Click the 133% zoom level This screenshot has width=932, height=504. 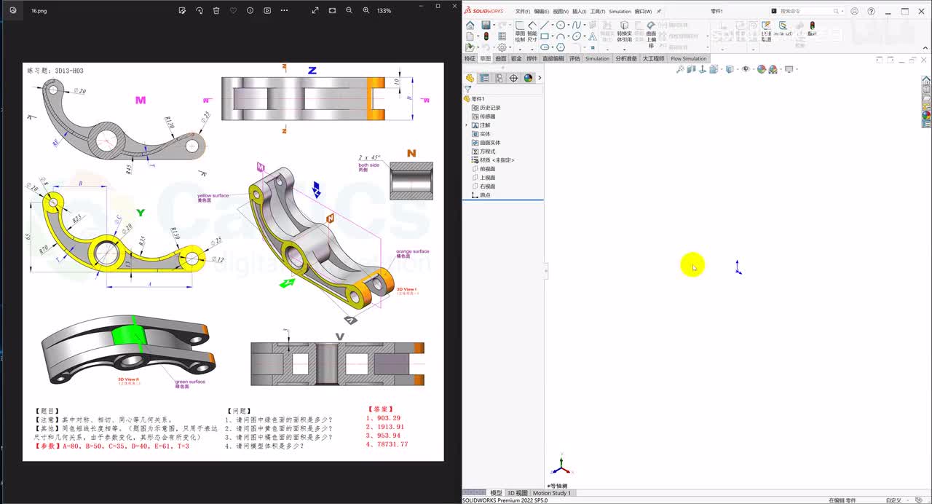pos(384,11)
